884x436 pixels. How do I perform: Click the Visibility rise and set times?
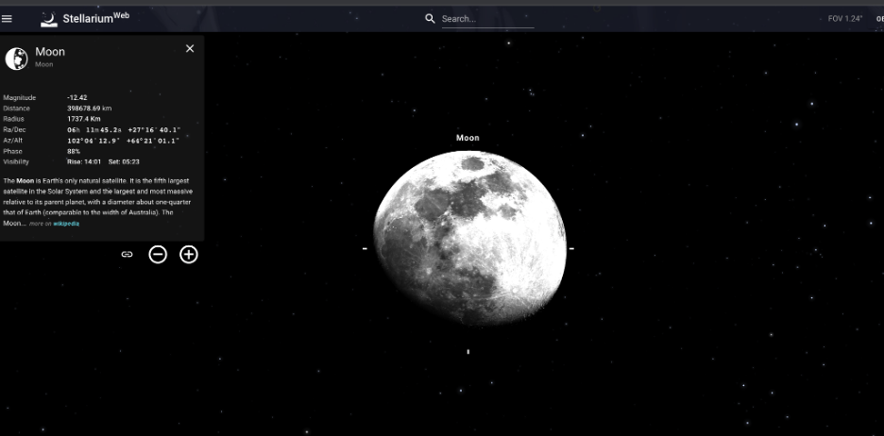click(x=104, y=161)
